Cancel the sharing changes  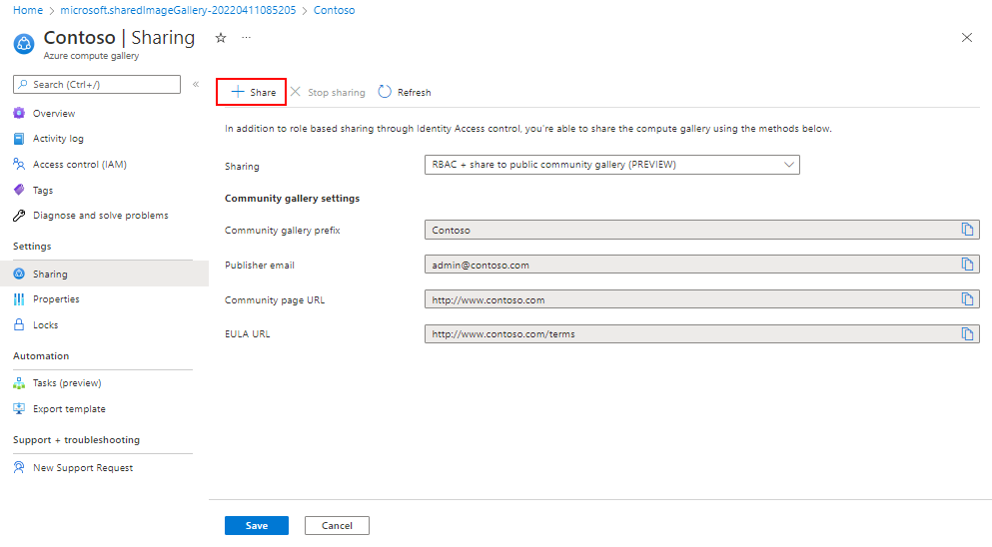tap(337, 525)
